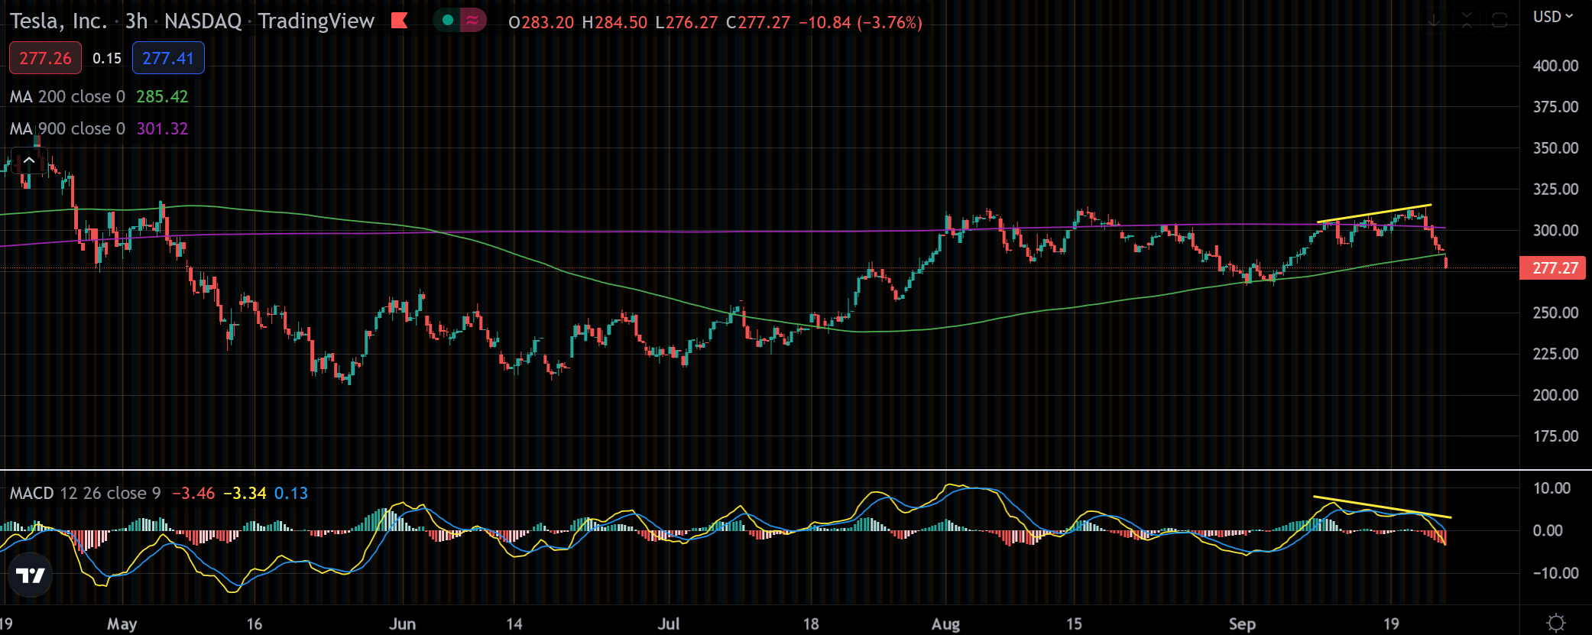Image resolution: width=1592 pixels, height=635 pixels.
Task: Click the high value H284.50
Action: [x=614, y=22]
